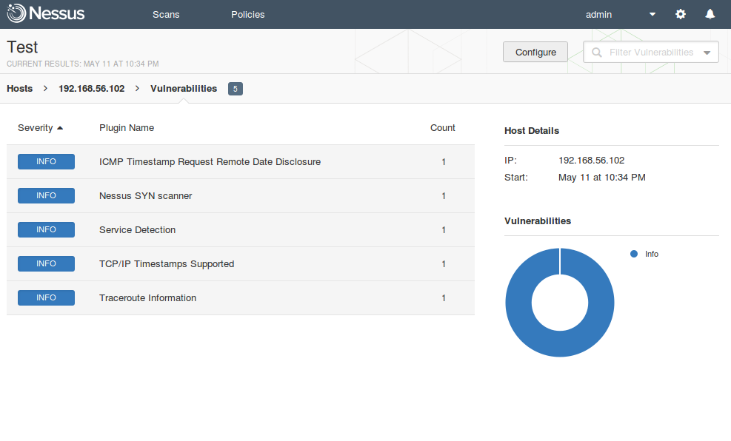The width and height of the screenshot is (731, 441).
Task: Open the Service Detection plugin row
Action: click(241, 229)
